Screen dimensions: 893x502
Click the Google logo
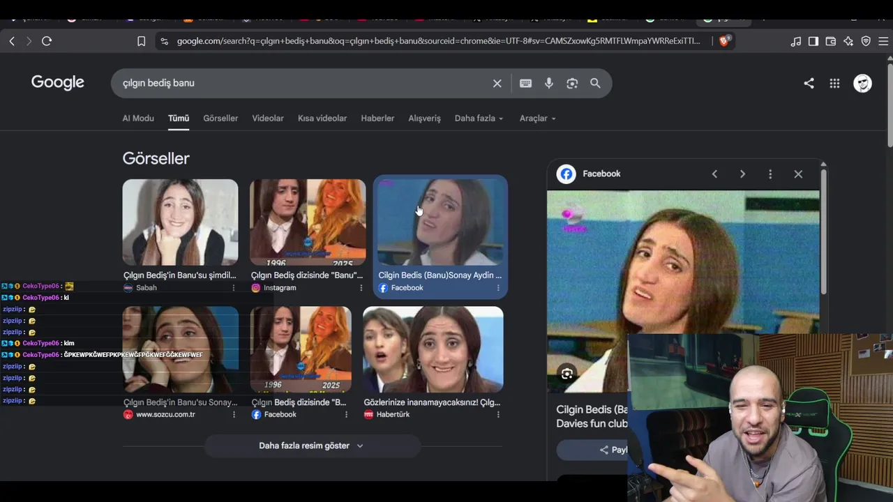(x=58, y=83)
